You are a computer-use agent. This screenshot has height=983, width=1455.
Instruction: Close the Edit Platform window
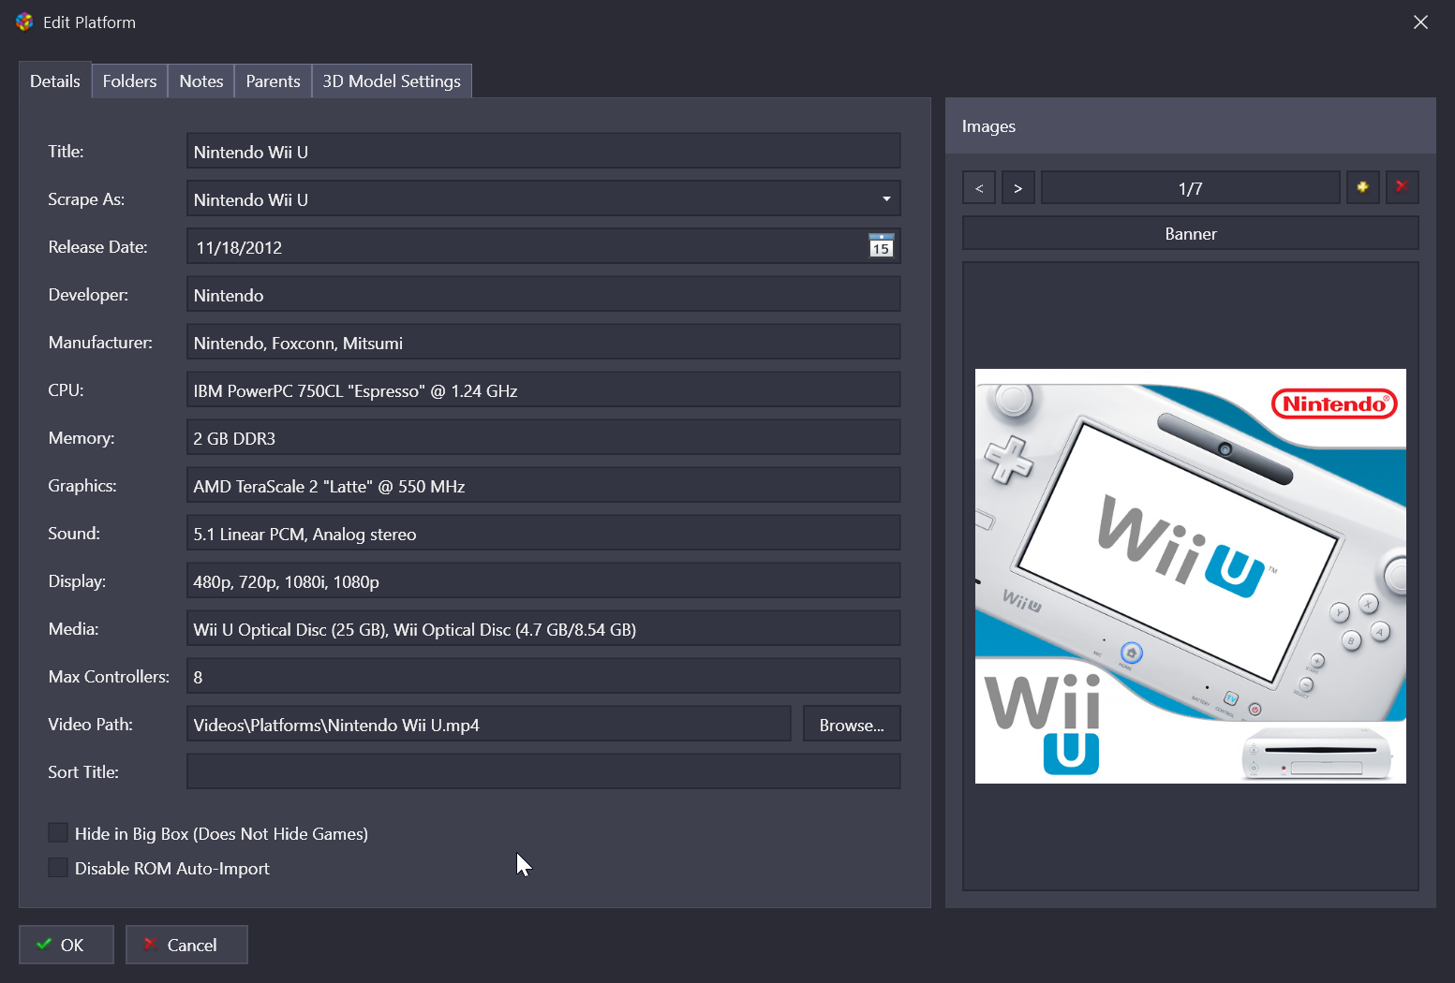click(x=1420, y=22)
